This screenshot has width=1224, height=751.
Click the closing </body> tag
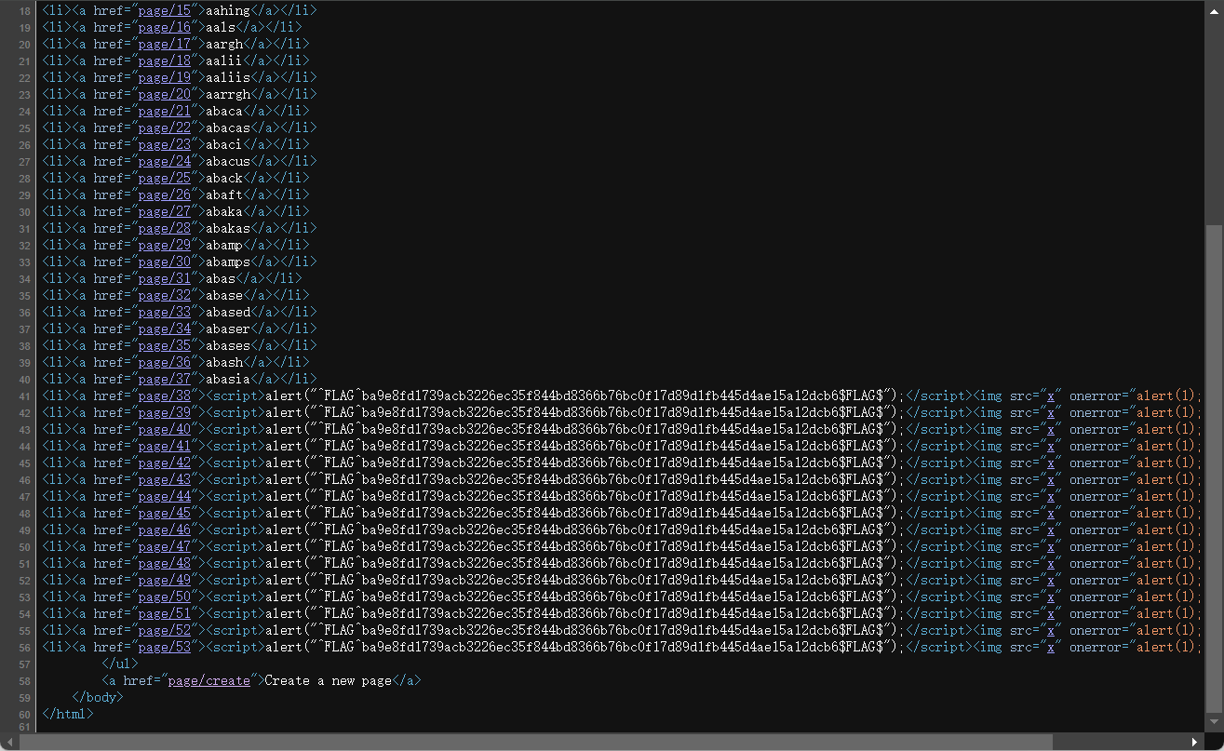[x=98, y=697]
